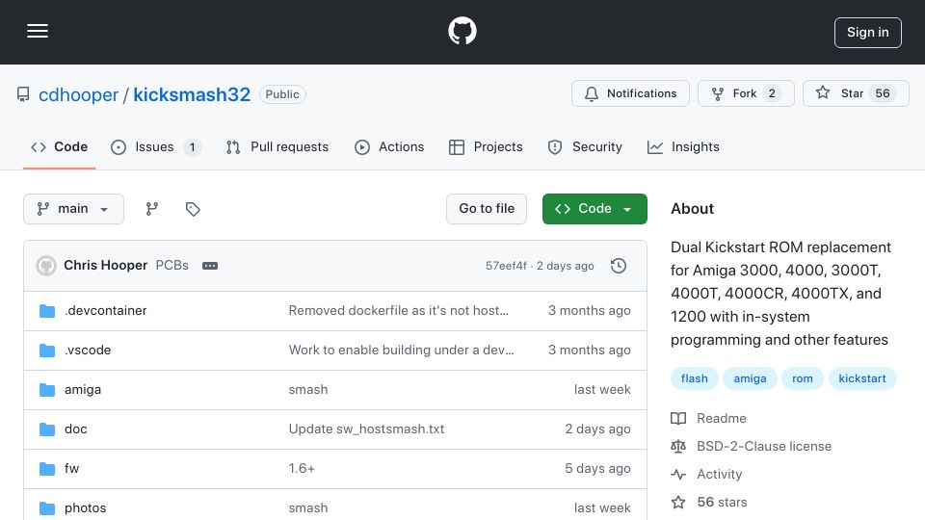Open smash commit in amiga row
The height and width of the screenshot is (520, 925).
coord(308,390)
